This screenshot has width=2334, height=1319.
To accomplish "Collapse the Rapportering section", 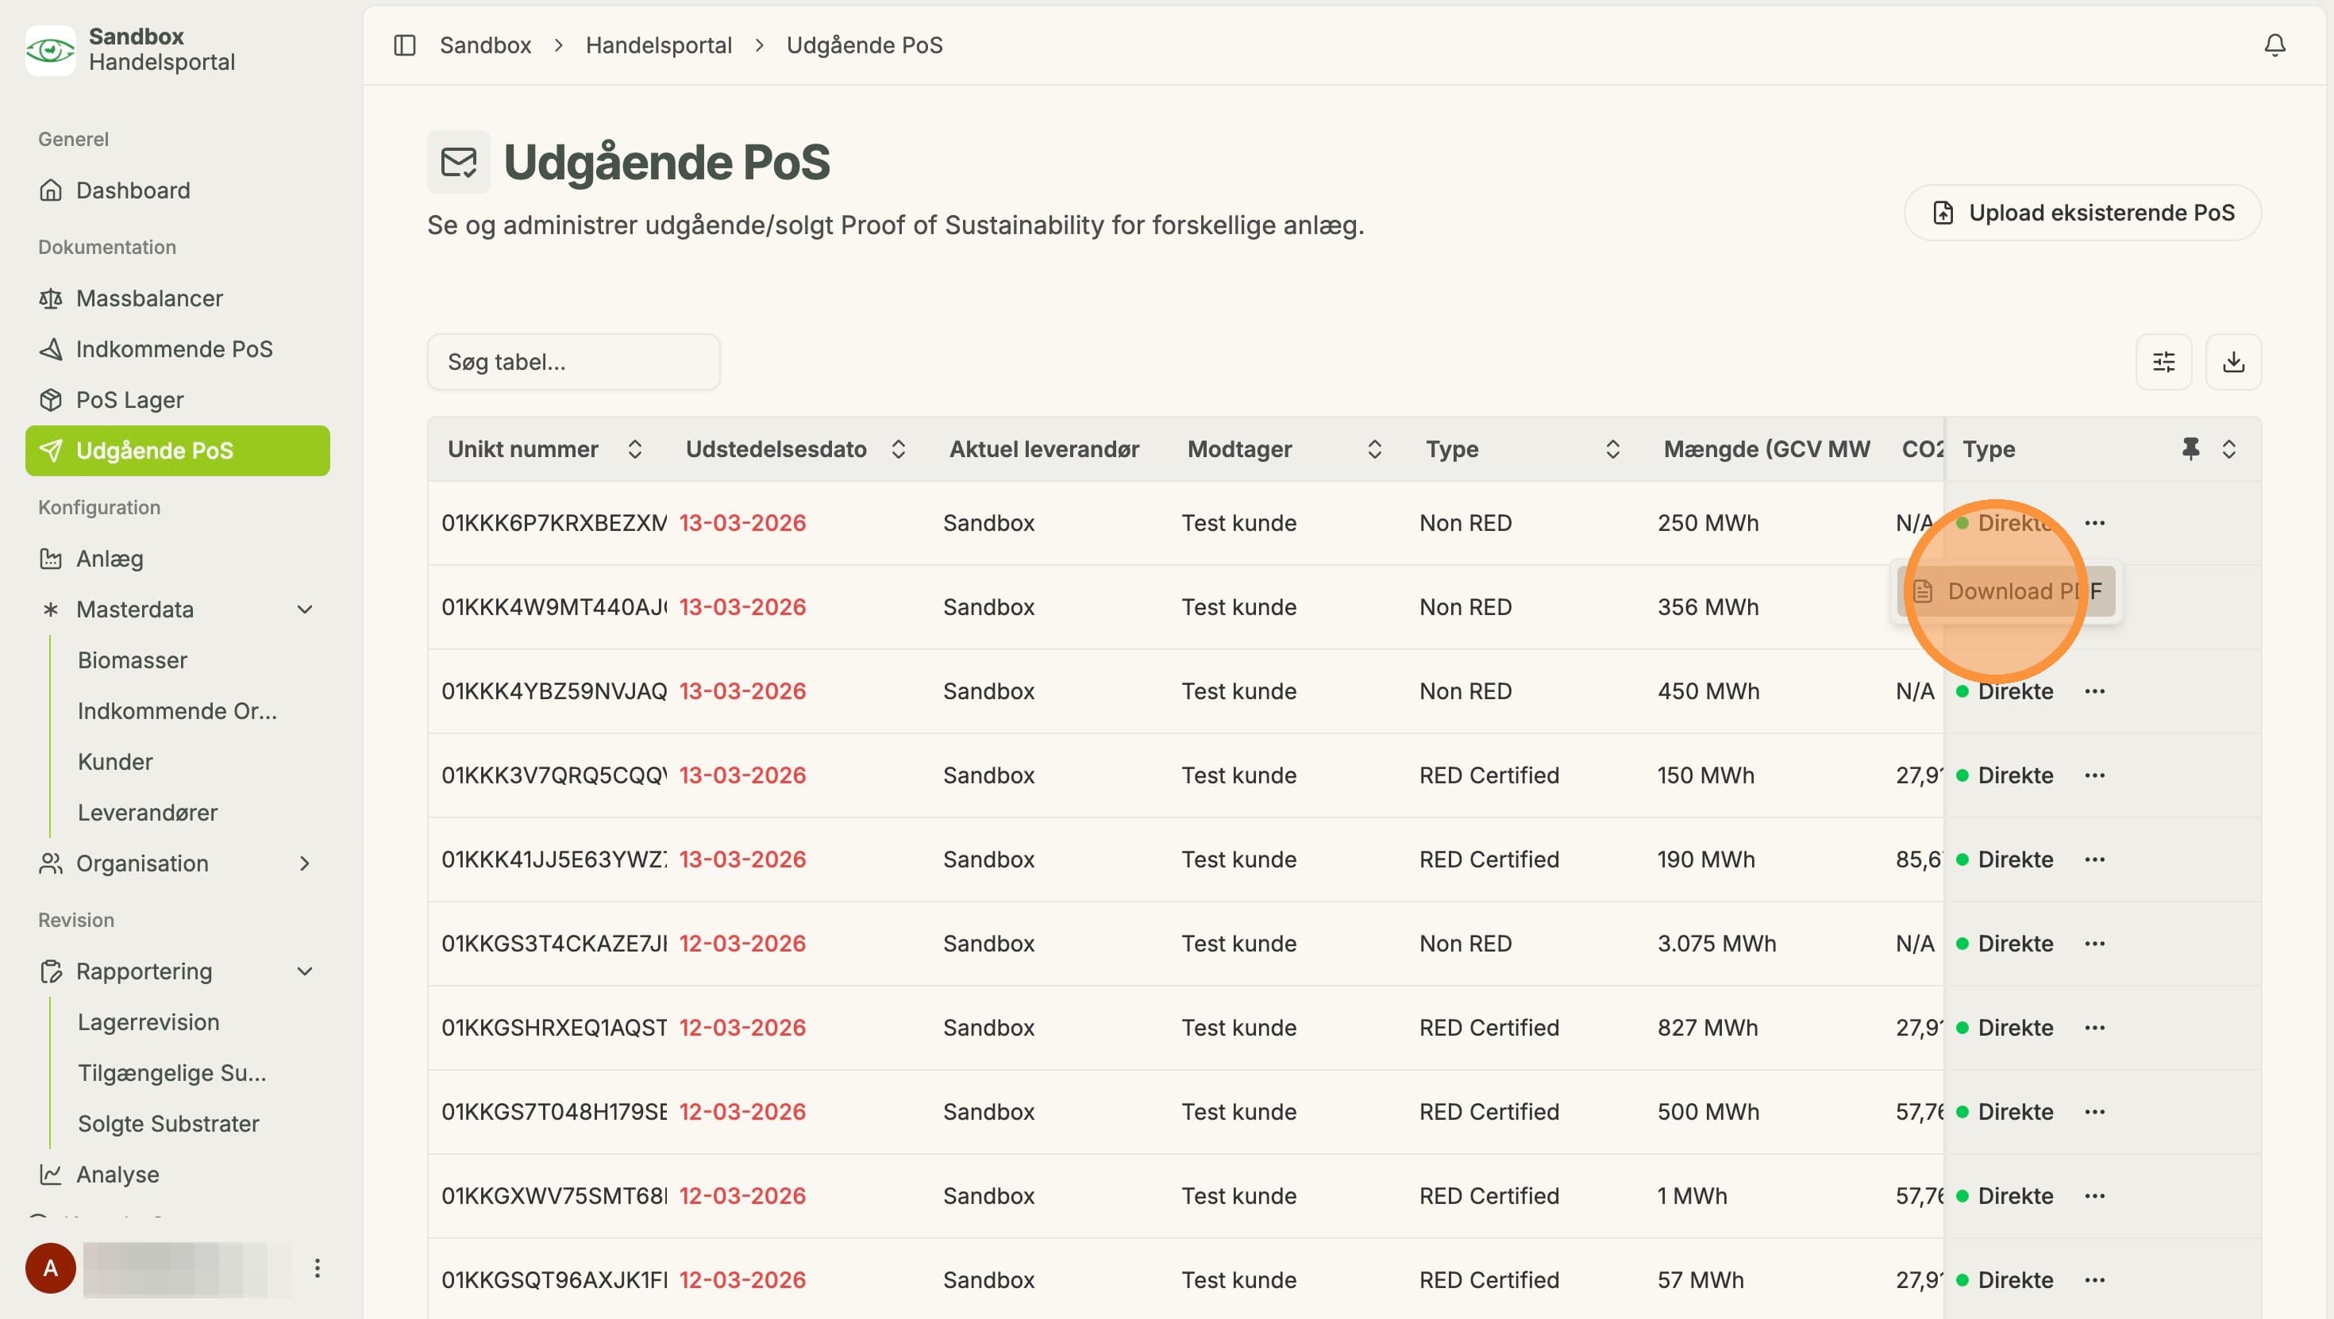I will pyautogui.click(x=304, y=971).
